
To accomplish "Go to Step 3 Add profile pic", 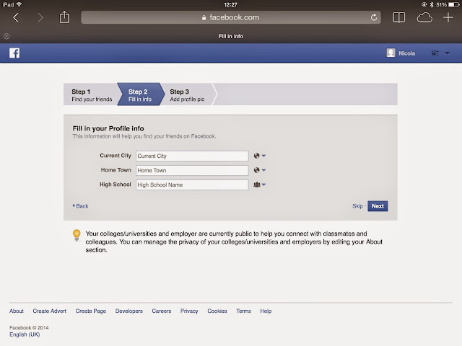I will point(188,94).
